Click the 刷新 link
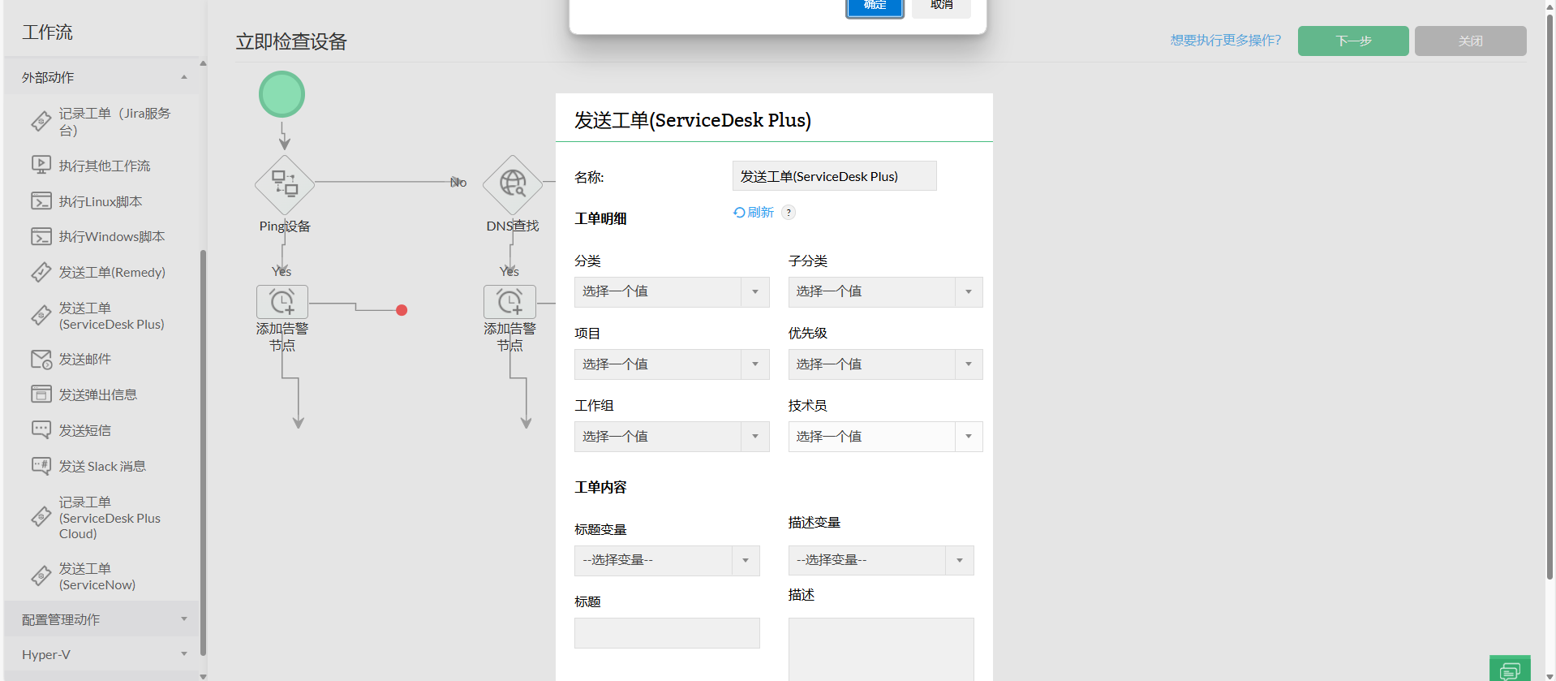The image size is (1556, 681). pyautogui.click(x=760, y=212)
